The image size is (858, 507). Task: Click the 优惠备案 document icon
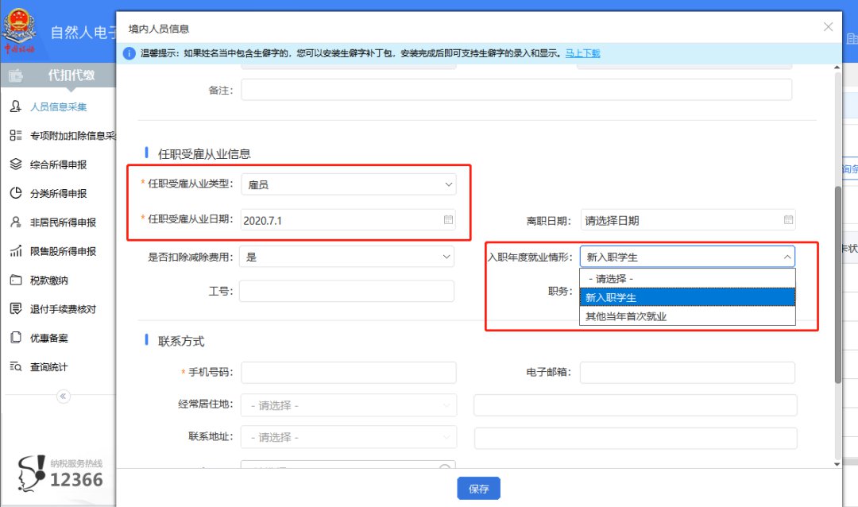tap(15, 338)
